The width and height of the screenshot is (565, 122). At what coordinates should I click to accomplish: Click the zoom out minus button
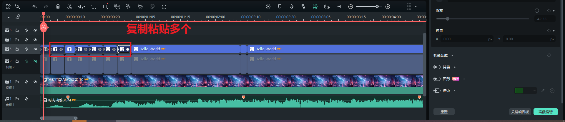[350, 6]
